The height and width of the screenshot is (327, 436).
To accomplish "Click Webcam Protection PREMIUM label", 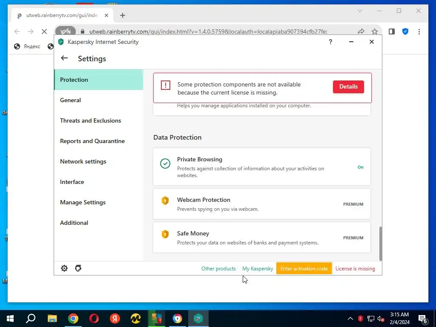I will point(353,204).
